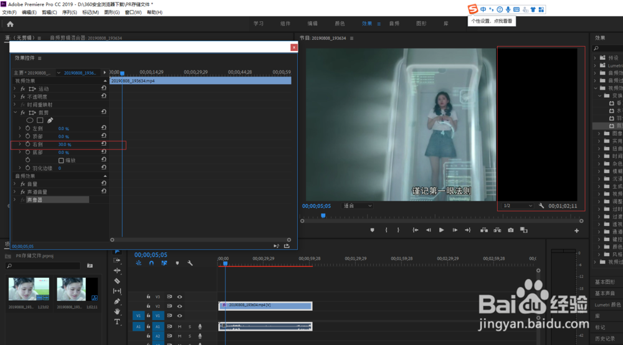Open the 序列(S) menu
Screen dimensions: 623x345
(x=70, y=12)
